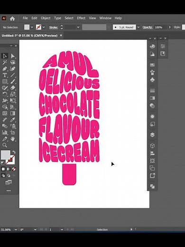The image size is (185, 247).
Task: Open the Properties panel sliders icon
Action: point(163,46)
